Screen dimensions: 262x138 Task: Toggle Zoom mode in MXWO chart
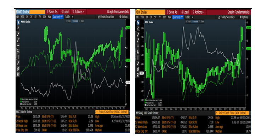(81, 21)
